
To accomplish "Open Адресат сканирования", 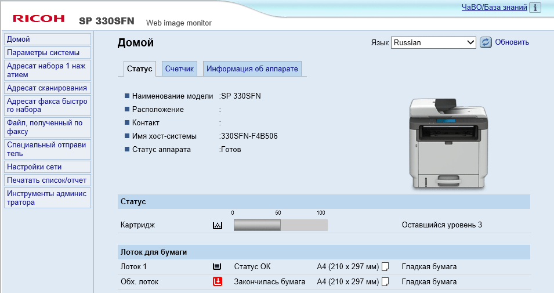I will [x=48, y=88].
